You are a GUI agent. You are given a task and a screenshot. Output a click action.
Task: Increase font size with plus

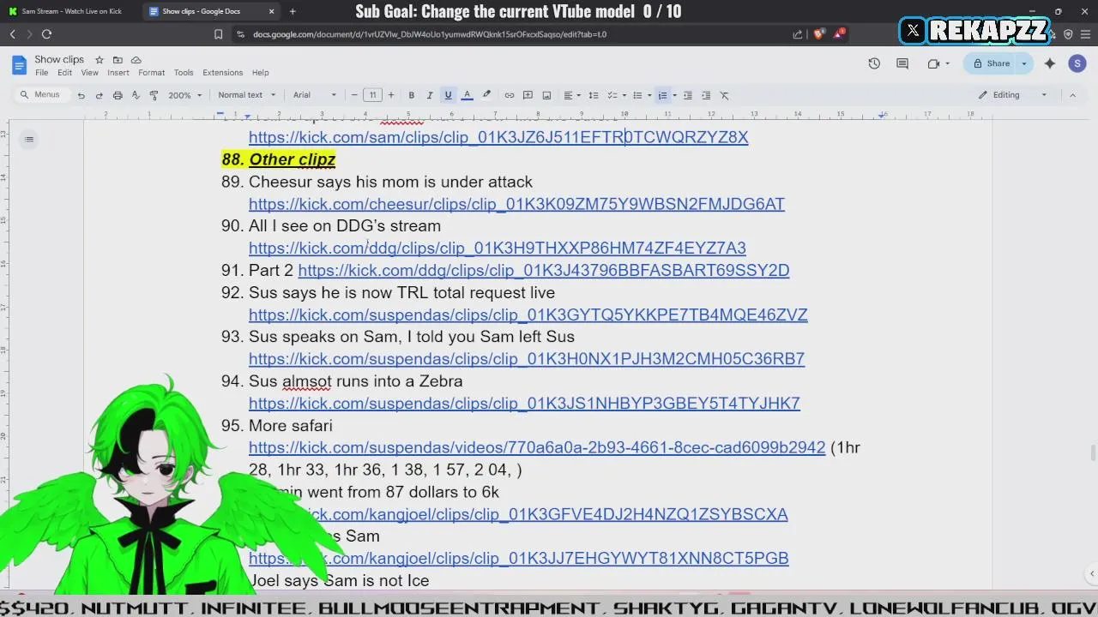point(390,95)
